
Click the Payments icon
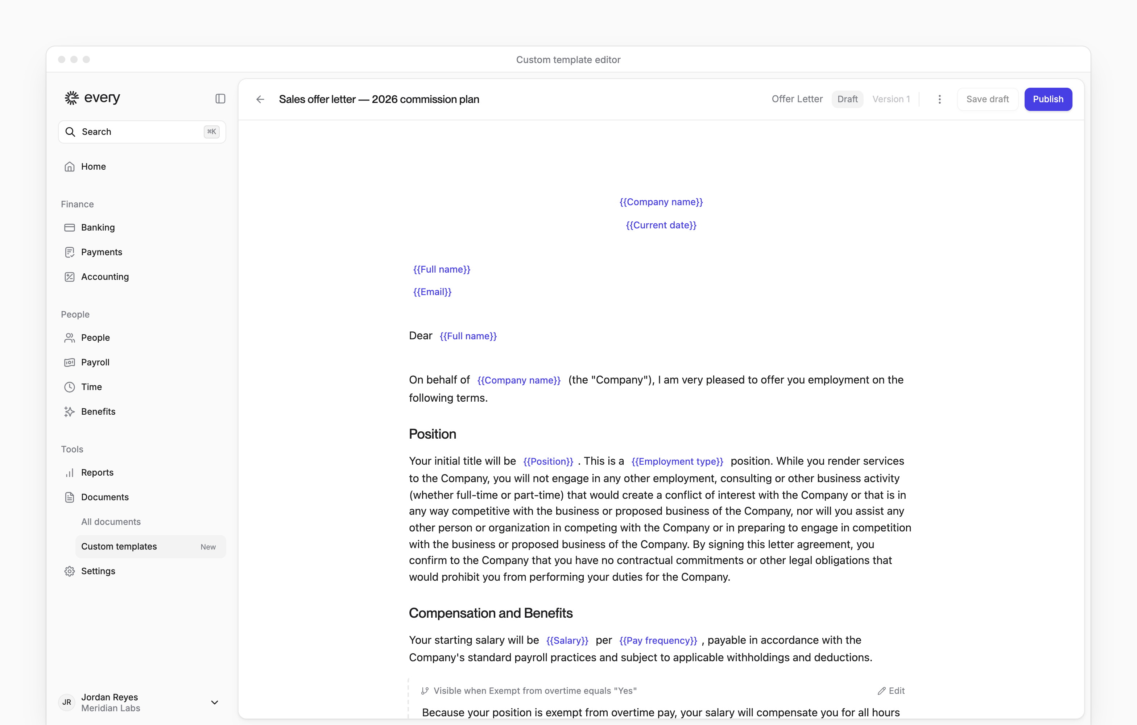coord(69,252)
